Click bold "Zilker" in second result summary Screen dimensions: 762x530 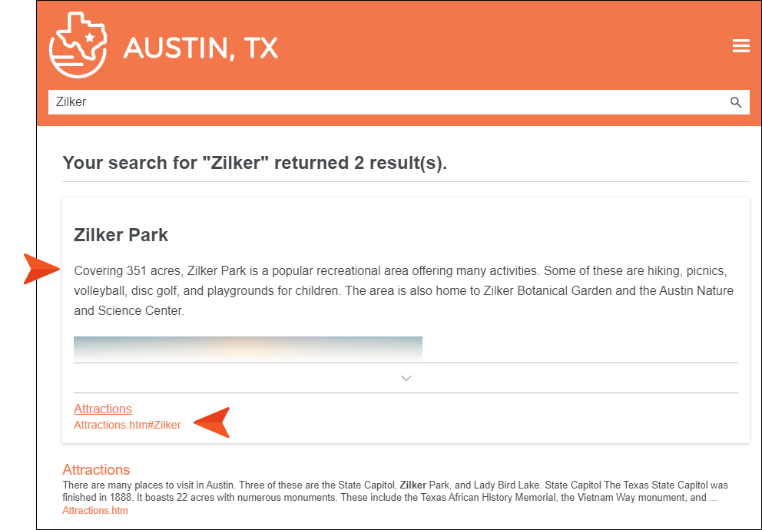coord(413,485)
